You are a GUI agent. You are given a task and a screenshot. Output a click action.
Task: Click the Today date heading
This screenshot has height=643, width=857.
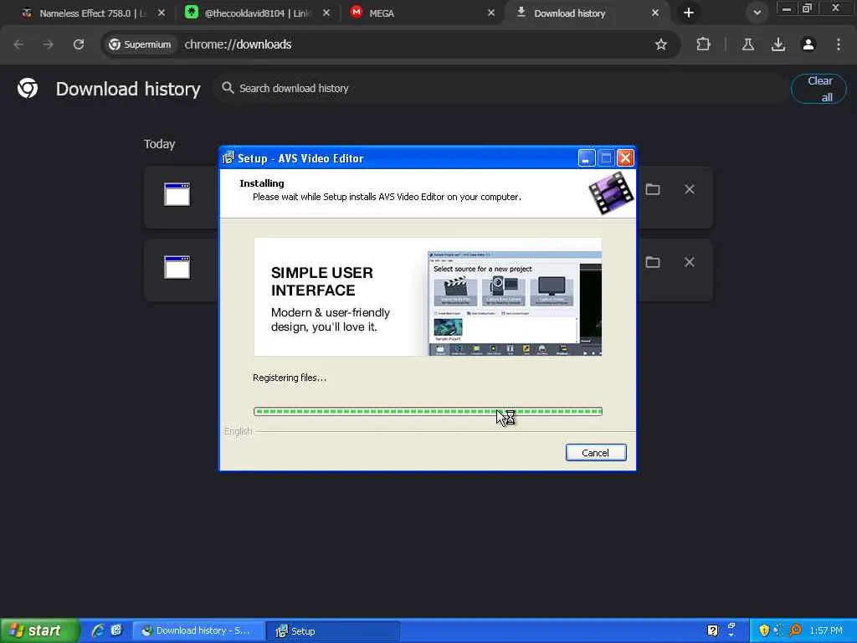(x=160, y=144)
